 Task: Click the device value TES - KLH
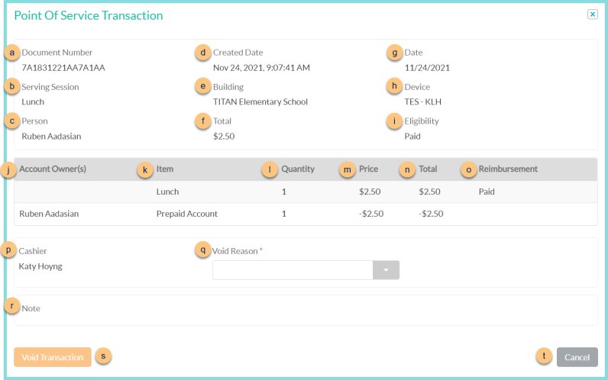point(422,102)
